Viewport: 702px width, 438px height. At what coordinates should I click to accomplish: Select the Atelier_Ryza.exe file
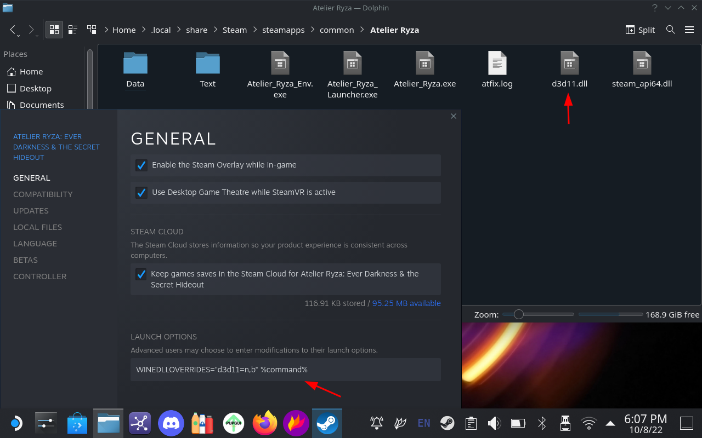pyautogui.click(x=425, y=70)
